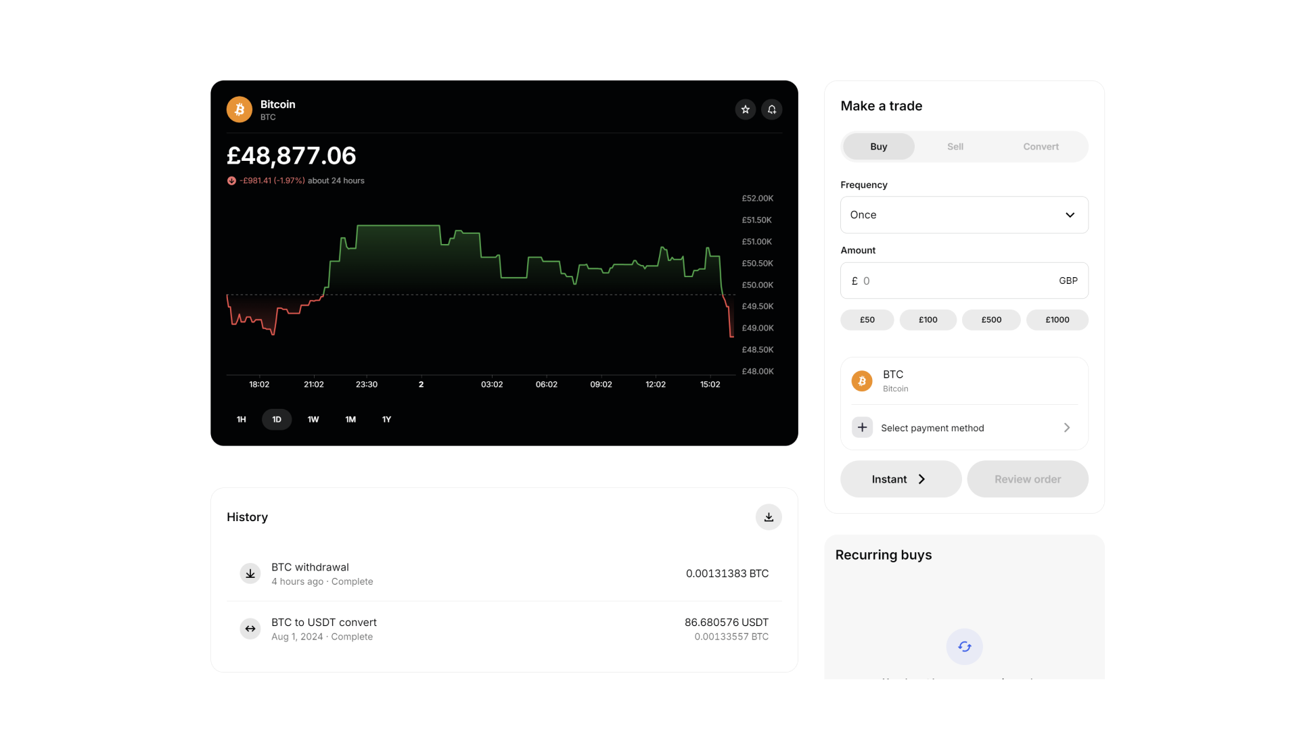Select the 1W chart view

[313, 419]
